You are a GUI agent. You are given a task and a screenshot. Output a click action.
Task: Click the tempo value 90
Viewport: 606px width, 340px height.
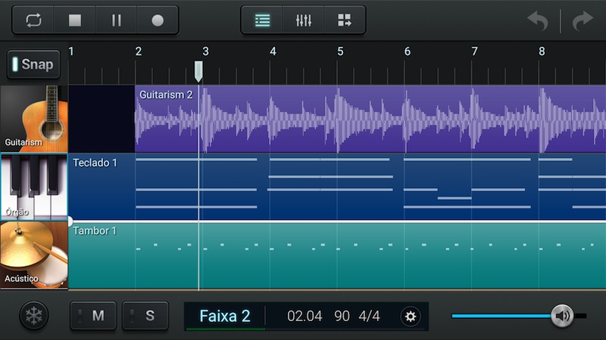tap(342, 316)
